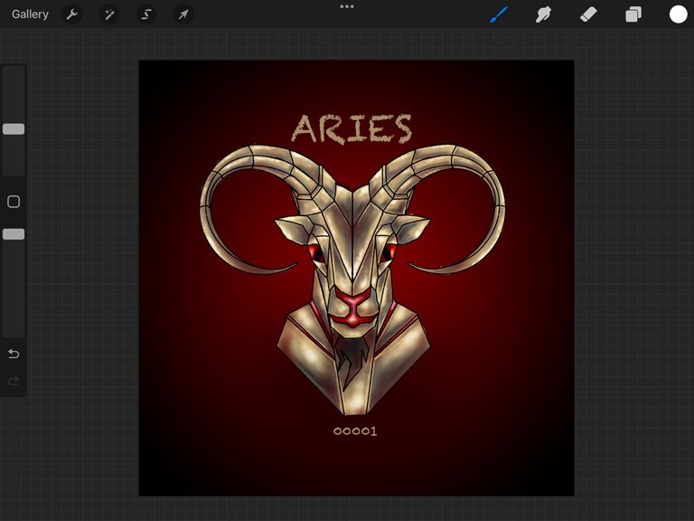This screenshot has height=521, width=694.
Task: Open the Actions wrench menu
Action: (x=71, y=14)
